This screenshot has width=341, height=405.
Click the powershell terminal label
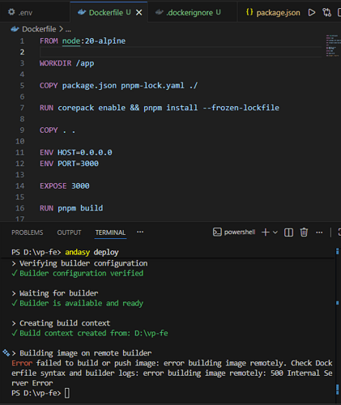(x=240, y=232)
